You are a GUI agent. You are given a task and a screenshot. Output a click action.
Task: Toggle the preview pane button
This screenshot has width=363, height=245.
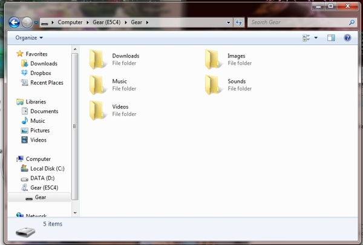[x=331, y=38]
